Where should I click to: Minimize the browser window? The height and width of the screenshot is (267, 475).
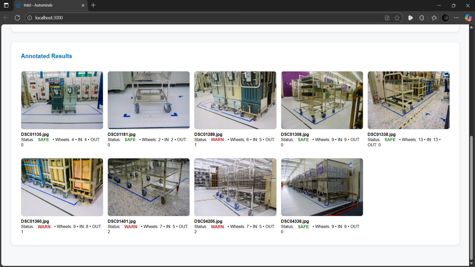point(439,5)
